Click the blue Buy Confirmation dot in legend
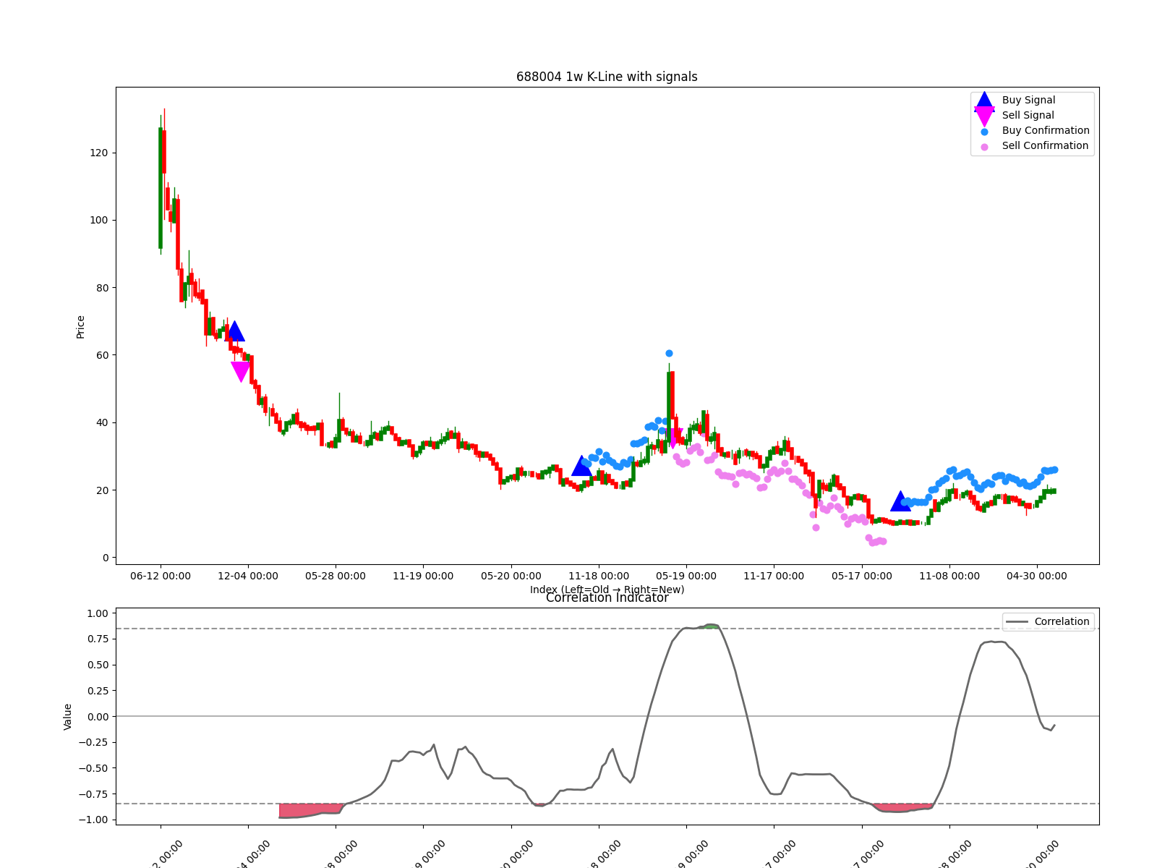 [984, 132]
